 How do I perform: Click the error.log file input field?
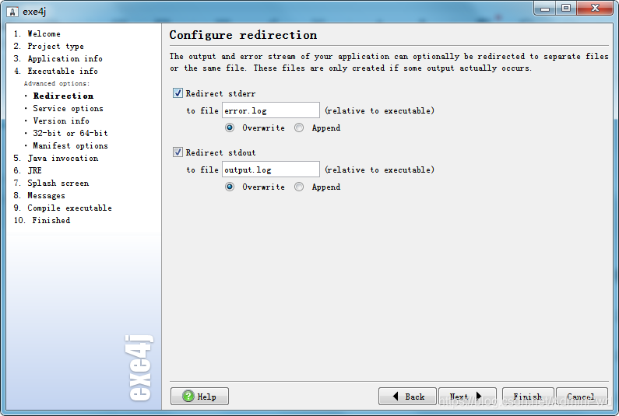pyautogui.click(x=271, y=110)
